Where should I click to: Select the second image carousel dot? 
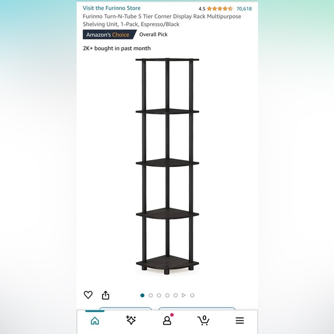click(151, 295)
